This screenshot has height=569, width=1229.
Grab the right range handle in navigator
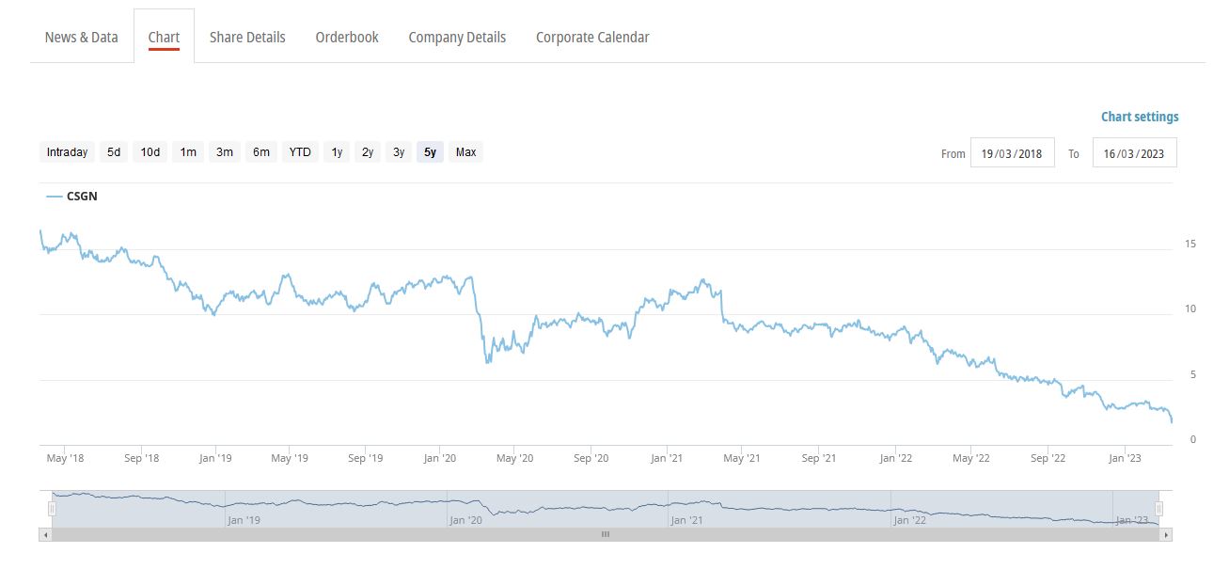click(1159, 509)
